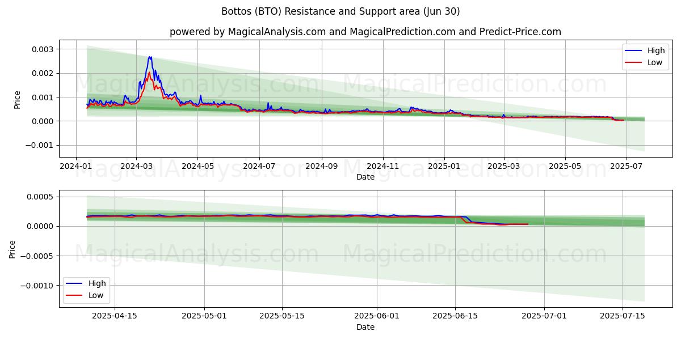Click the '−0.0010' y-axis label in bottom chart

click(x=38, y=286)
